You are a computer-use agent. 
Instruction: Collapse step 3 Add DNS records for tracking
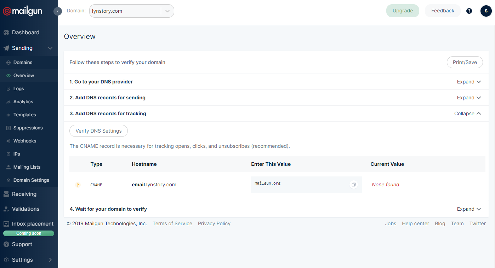(x=468, y=113)
